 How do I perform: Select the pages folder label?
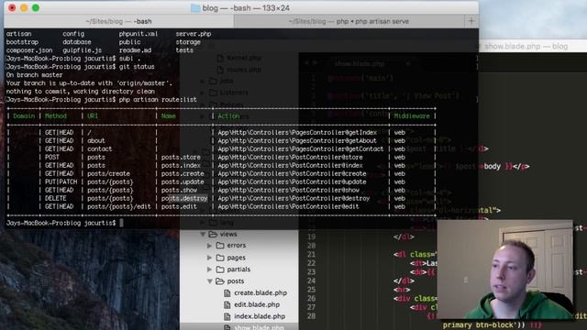(237, 258)
